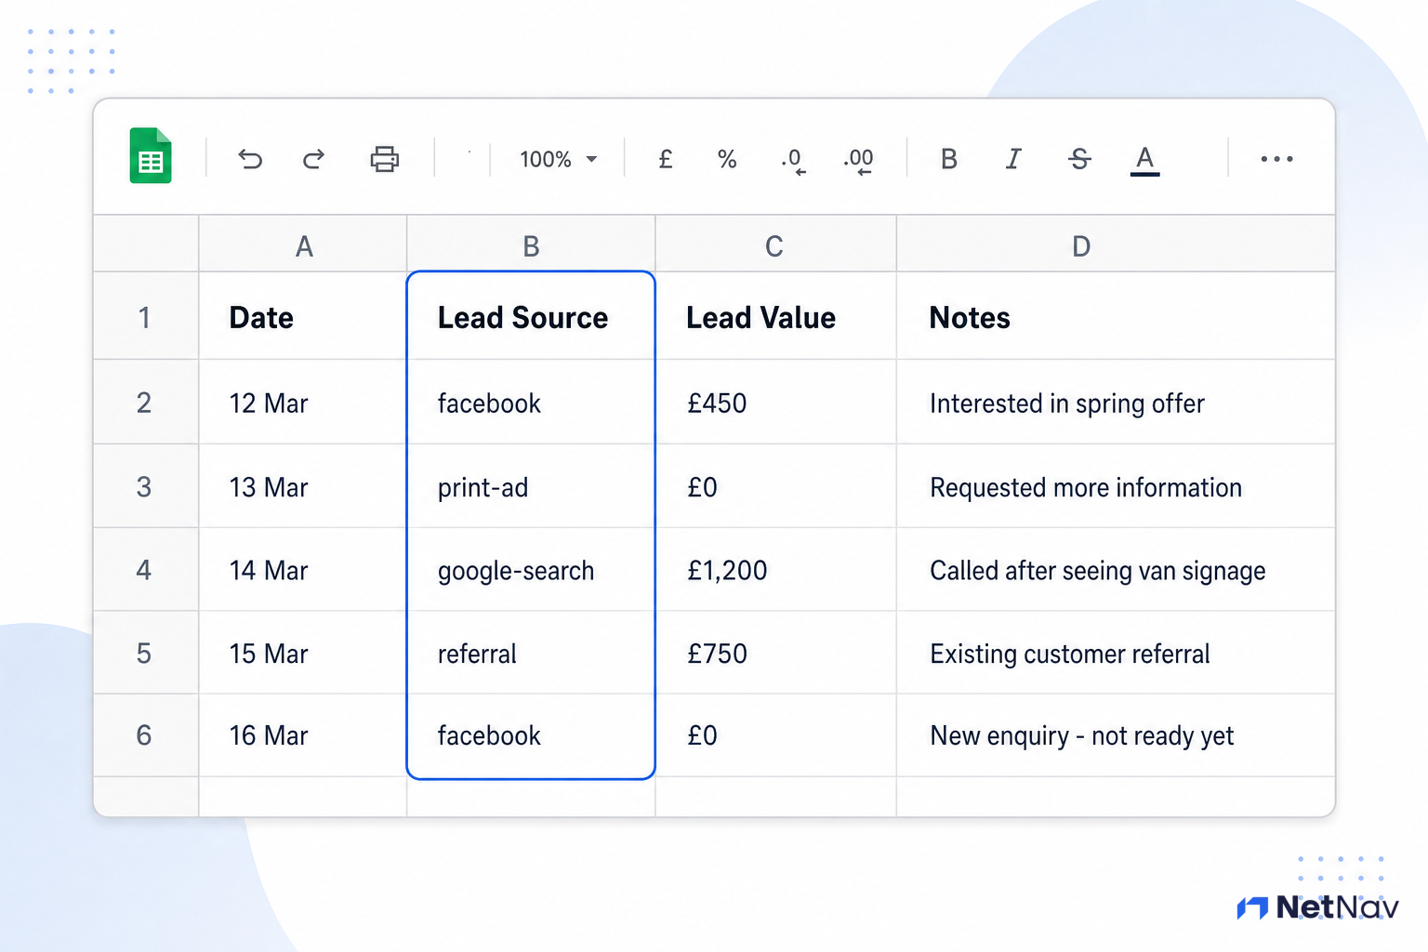Select the 16 Mar cell

pyautogui.click(x=303, y=735)
